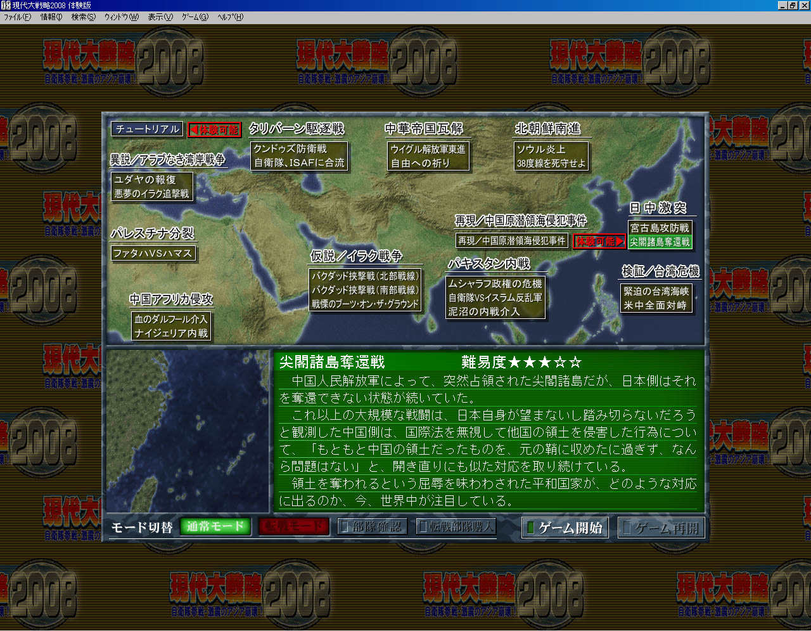Select the ユダヤの報復 scenario
The width and height of the screenshot is (811, 631).
145,180
